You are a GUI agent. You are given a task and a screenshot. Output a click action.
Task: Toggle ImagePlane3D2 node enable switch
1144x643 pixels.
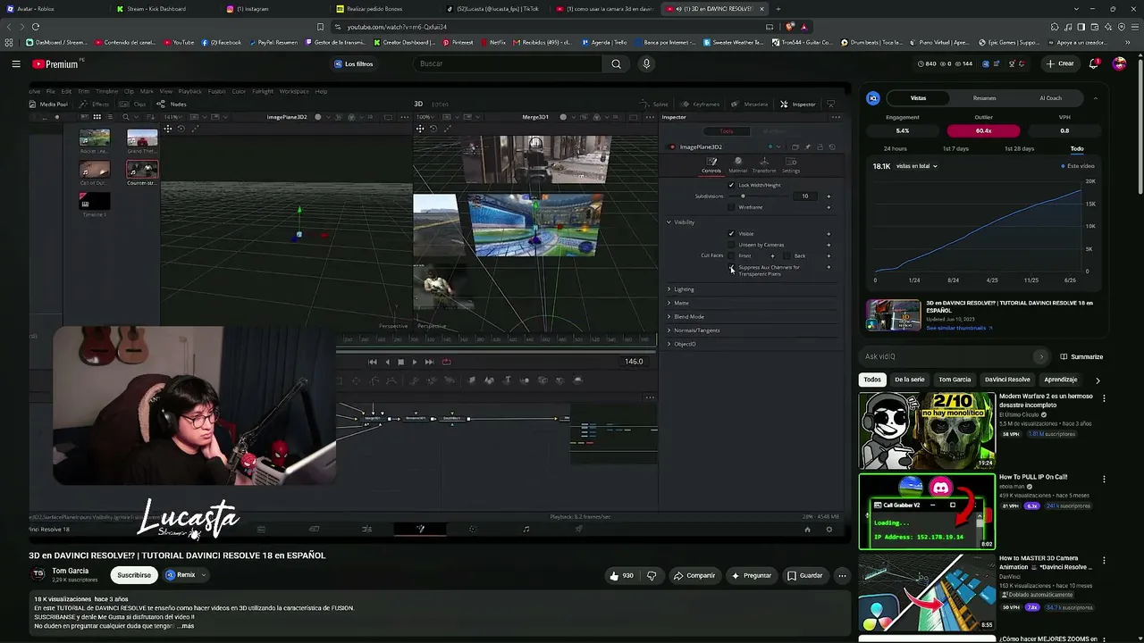tap(672, 146)
